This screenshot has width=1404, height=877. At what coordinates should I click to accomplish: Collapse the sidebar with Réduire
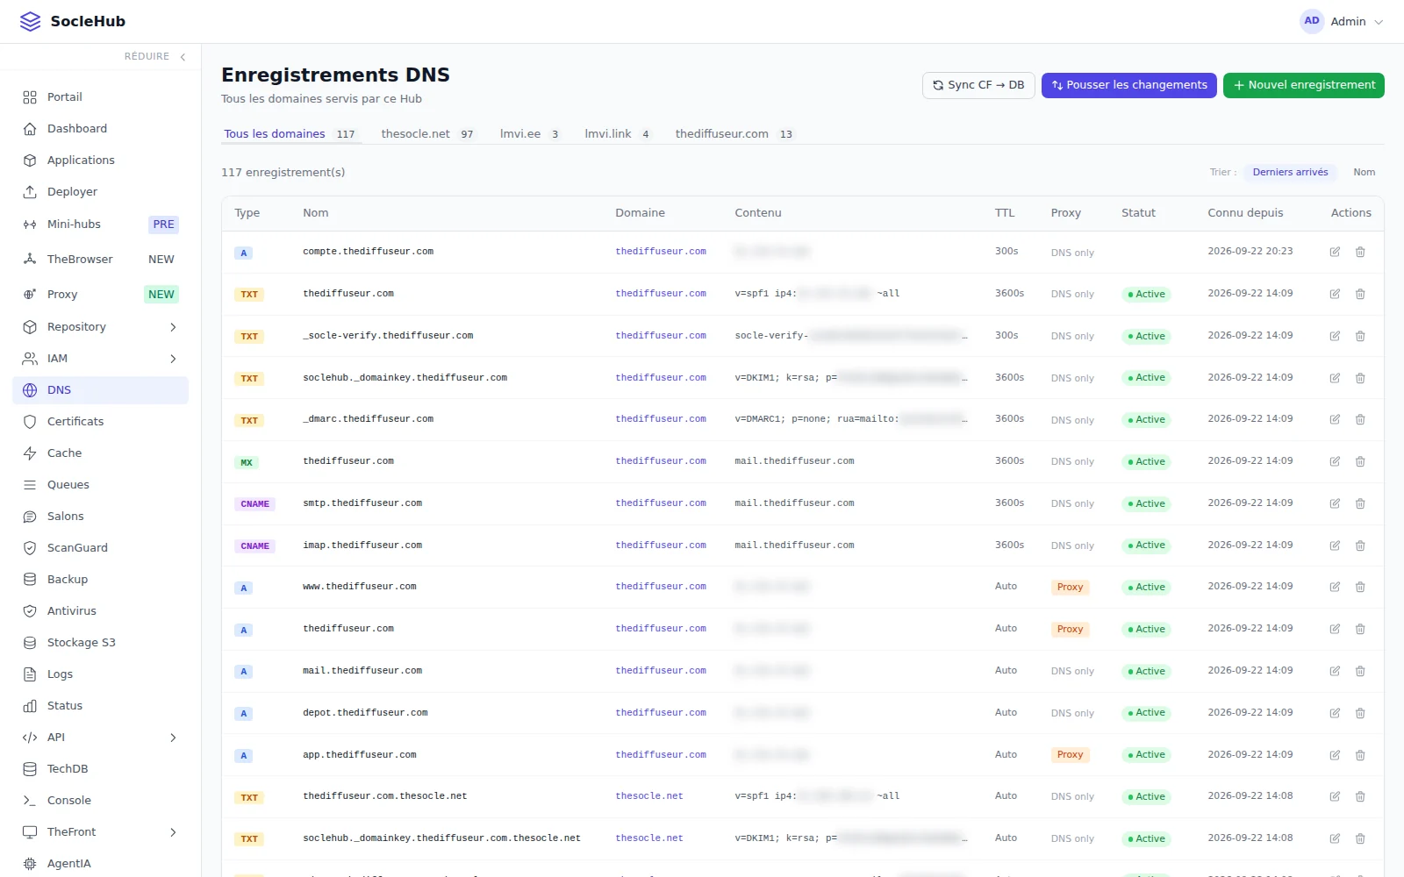pyautogui.click(x=155, y=56)
